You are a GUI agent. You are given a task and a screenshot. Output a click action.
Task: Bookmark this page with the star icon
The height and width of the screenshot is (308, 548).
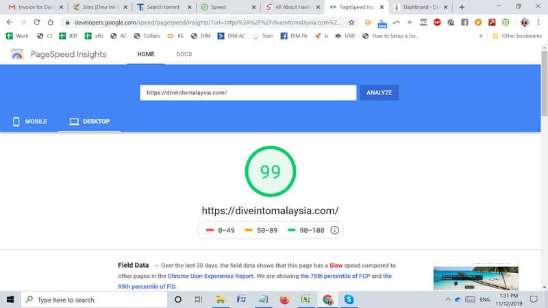351,22
